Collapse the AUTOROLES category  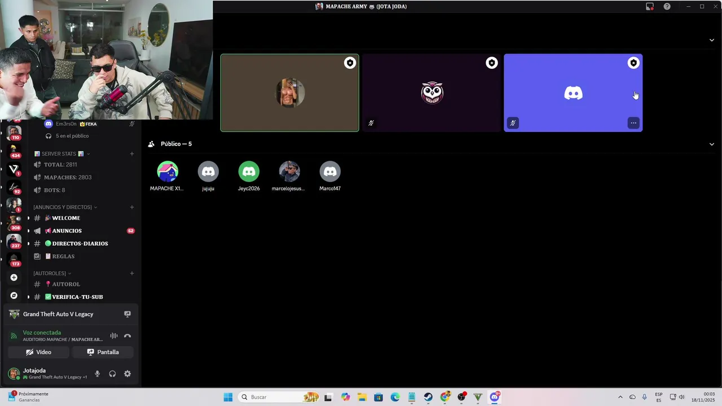(52, 273)
